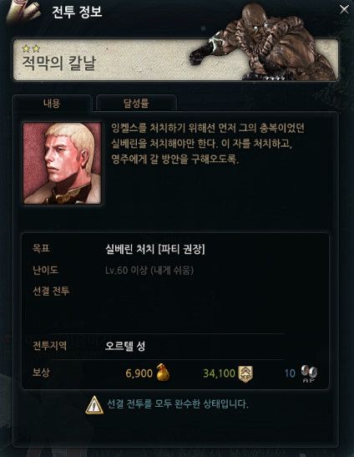Select the 내용 tab

52,103
